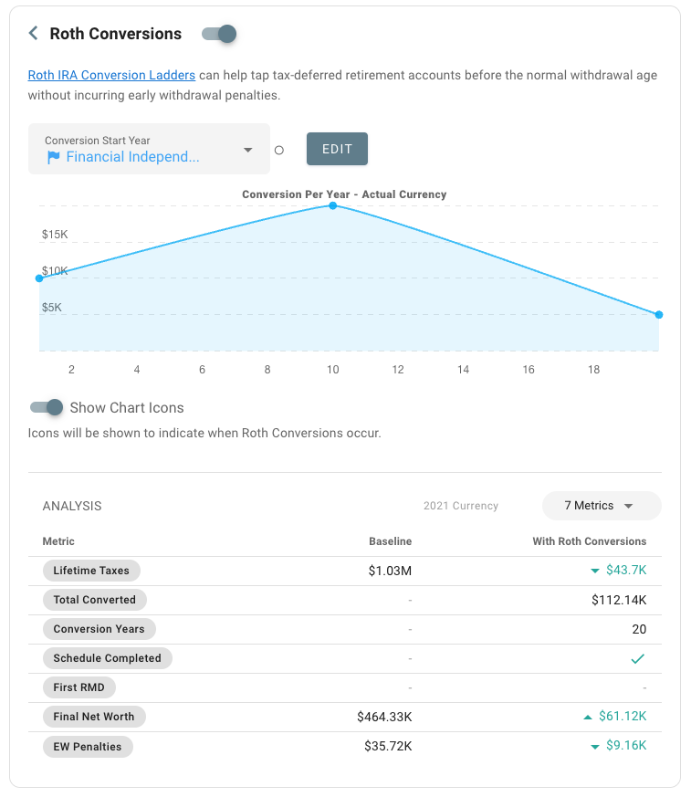Click the EDIT button

tap(337, 148)
